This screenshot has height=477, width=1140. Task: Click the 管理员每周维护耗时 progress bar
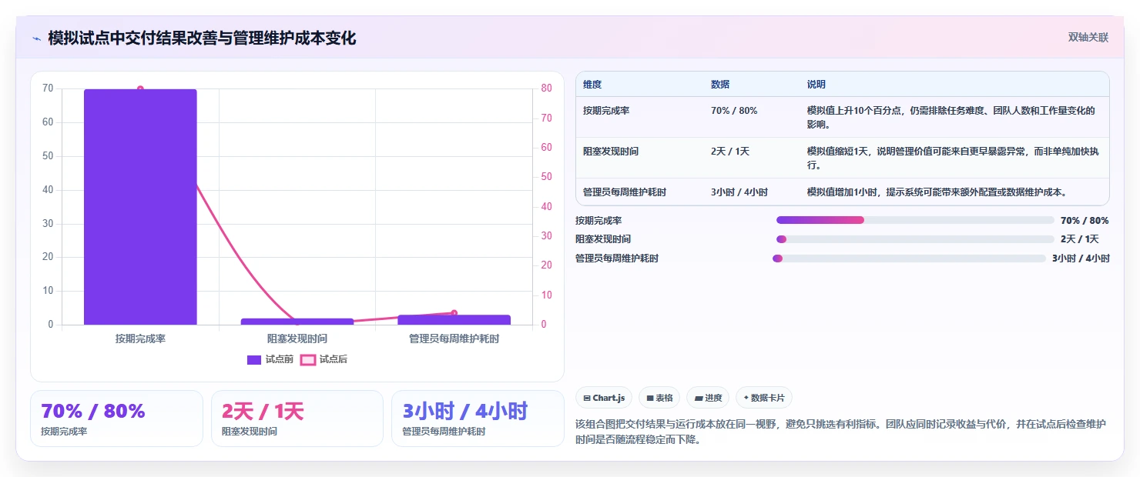pos(909,259)
